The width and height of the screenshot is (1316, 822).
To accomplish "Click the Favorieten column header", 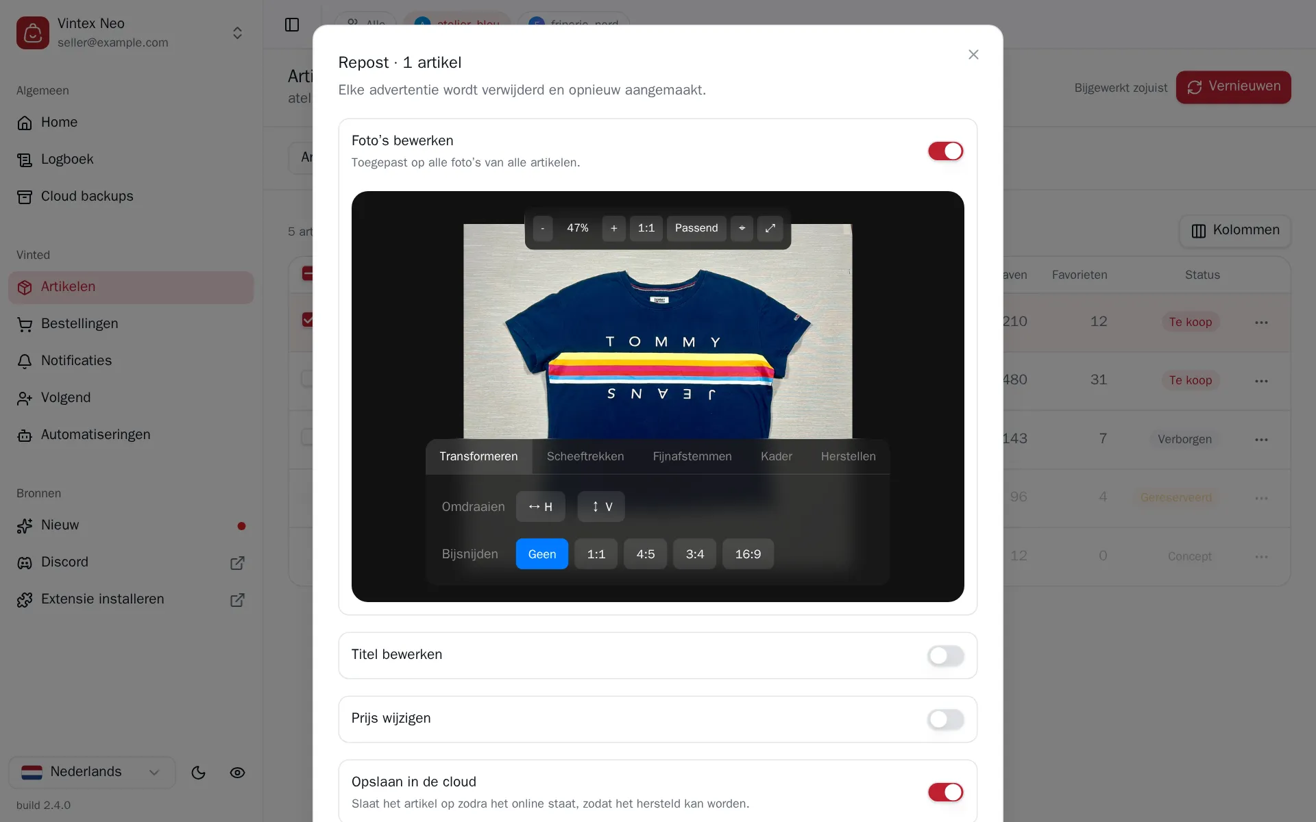I will (x=1080, y=275).
